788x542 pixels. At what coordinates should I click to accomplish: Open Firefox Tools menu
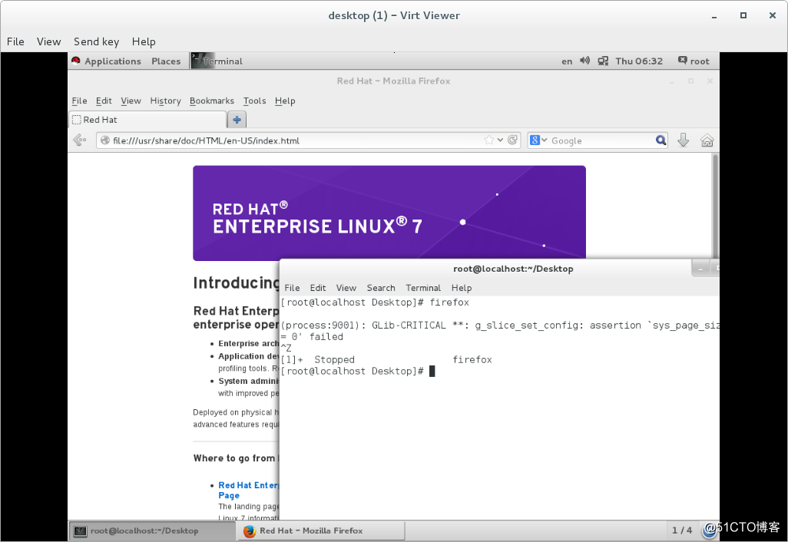(255, 101)
